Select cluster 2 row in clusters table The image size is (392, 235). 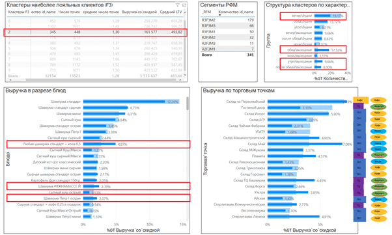(x=95, y=32)
